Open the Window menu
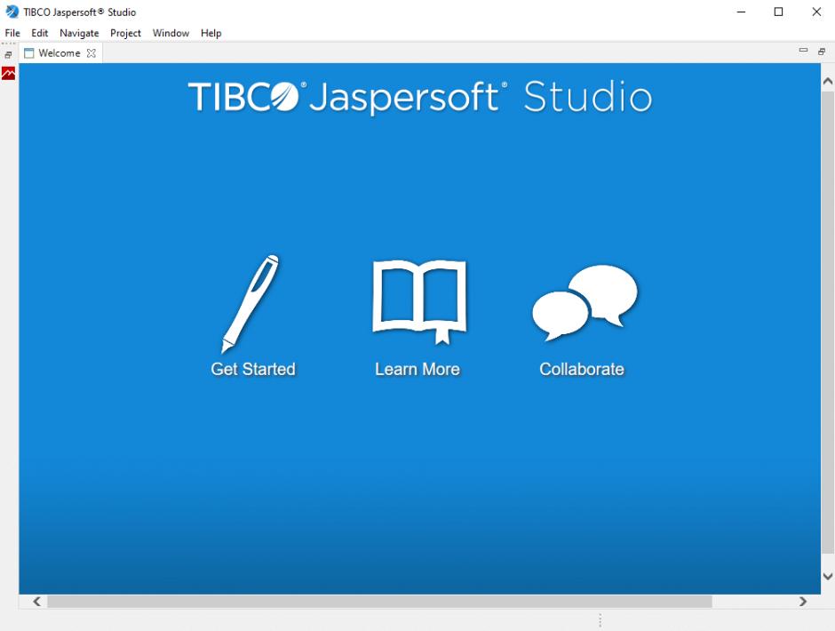The height and width of the screenshot is (631, 835). coord(171,33)
